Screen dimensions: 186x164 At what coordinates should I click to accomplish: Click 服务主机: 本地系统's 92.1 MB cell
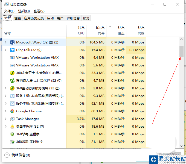click(x=96, y=104)
